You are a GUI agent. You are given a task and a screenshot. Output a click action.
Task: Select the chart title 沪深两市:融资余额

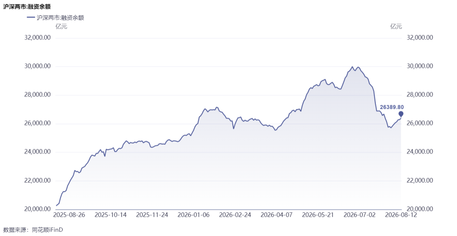(27, 6)
